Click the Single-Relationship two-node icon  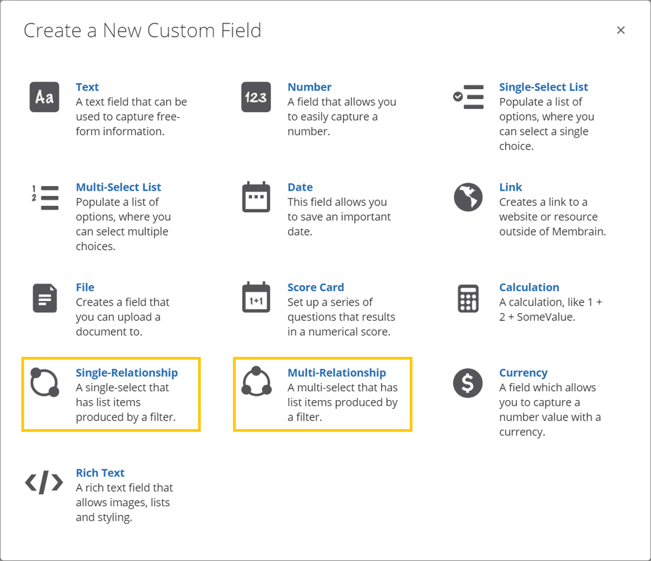coord(45,382)
